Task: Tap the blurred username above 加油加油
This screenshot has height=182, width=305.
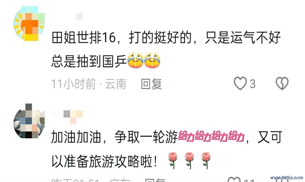Action: coord(67,117)
